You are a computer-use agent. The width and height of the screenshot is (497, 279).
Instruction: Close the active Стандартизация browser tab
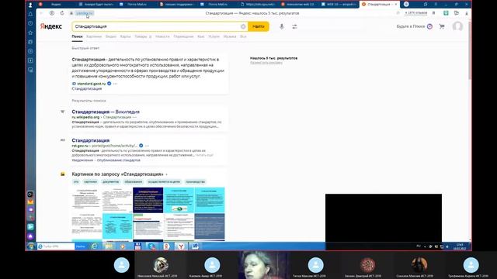396,5
